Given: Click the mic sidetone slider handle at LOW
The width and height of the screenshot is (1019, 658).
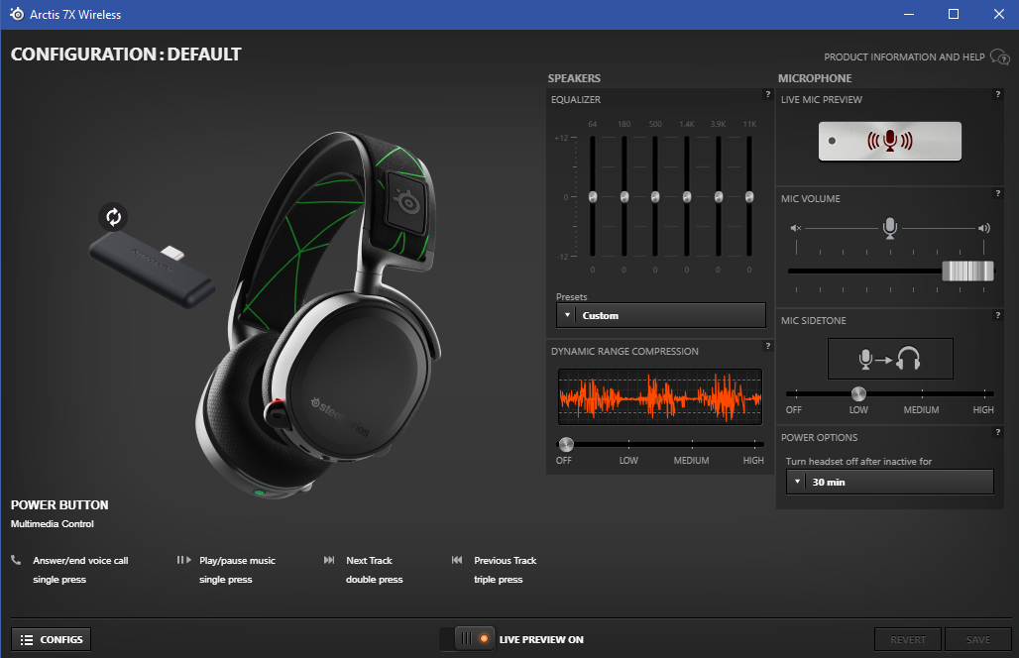Looking at the screenshot, I should click(857, 393).
